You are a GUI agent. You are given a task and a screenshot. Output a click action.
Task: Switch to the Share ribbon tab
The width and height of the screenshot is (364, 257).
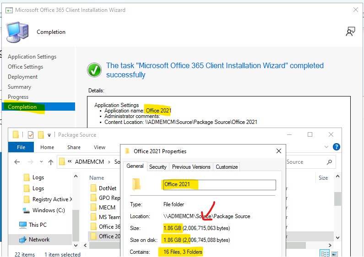tap(74, 147)
